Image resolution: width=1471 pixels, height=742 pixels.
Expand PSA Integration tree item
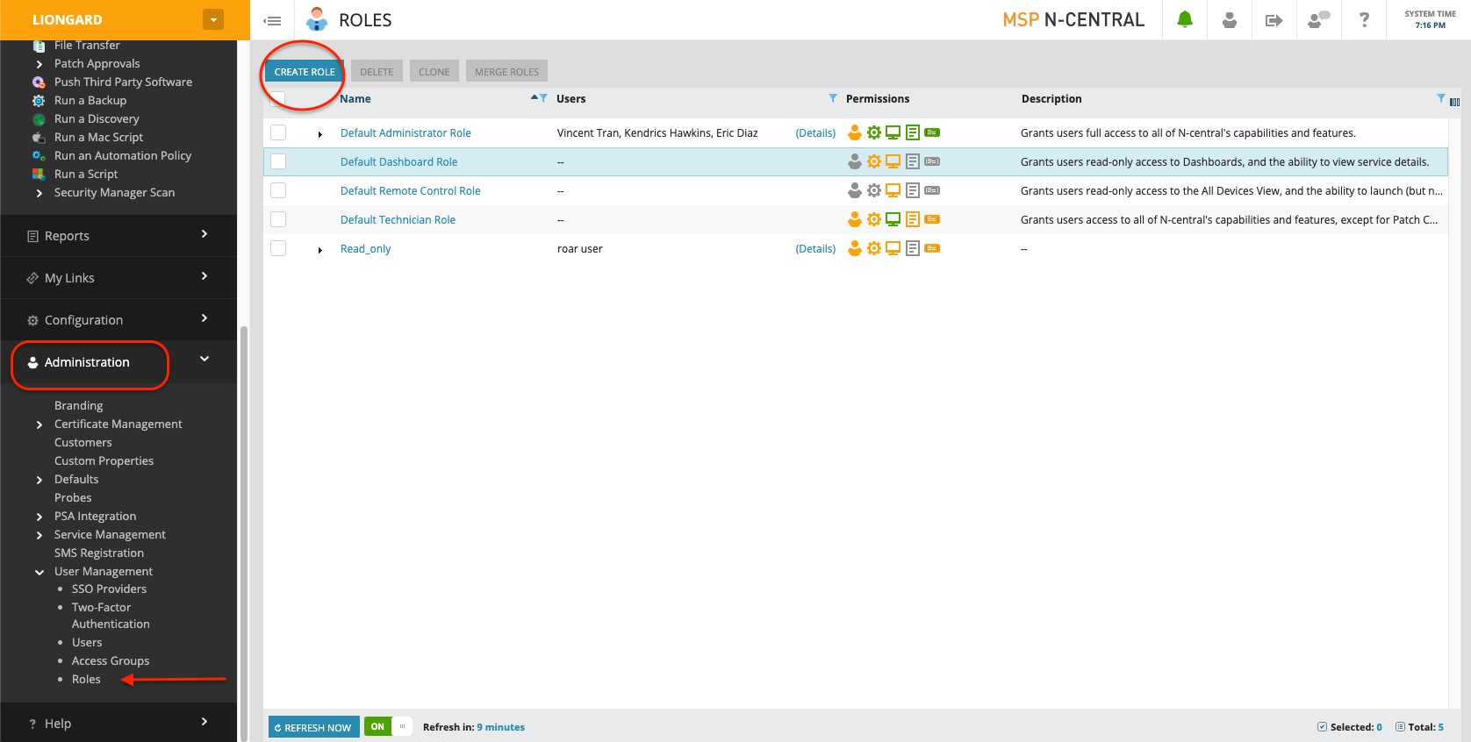tap(39, 517)
